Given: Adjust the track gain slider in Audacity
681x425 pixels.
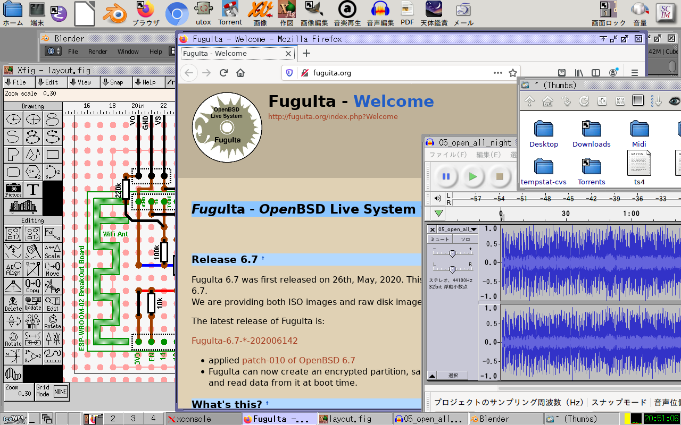Looking at the screenshot, I should [x=452, y=253].
